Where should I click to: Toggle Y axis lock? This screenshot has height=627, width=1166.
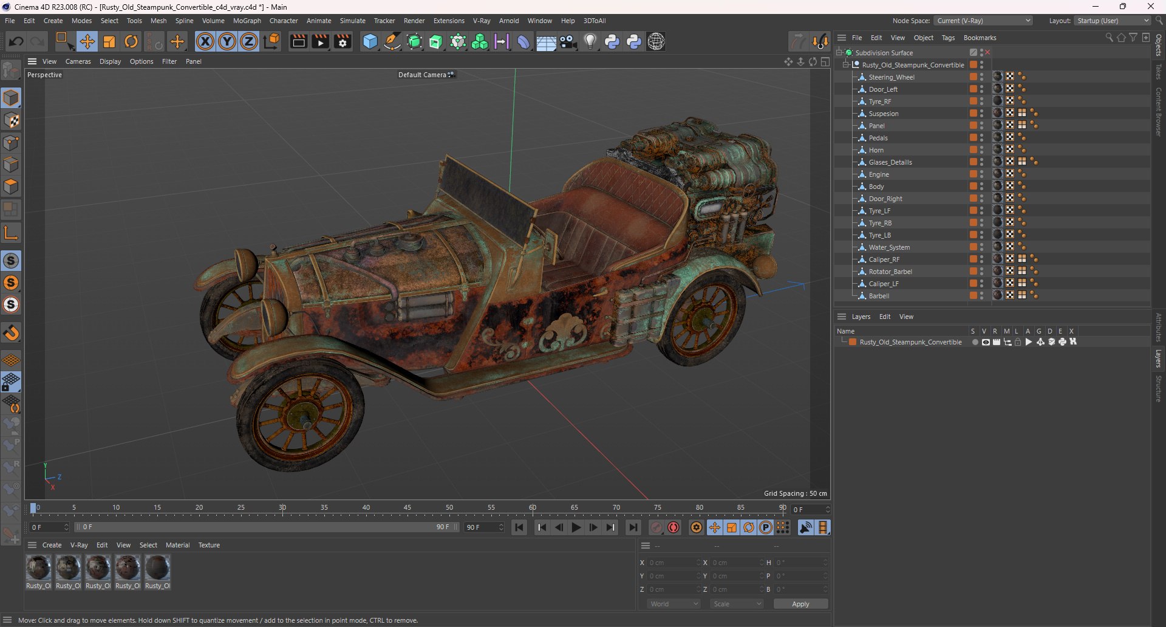click(x=227, y=41)
